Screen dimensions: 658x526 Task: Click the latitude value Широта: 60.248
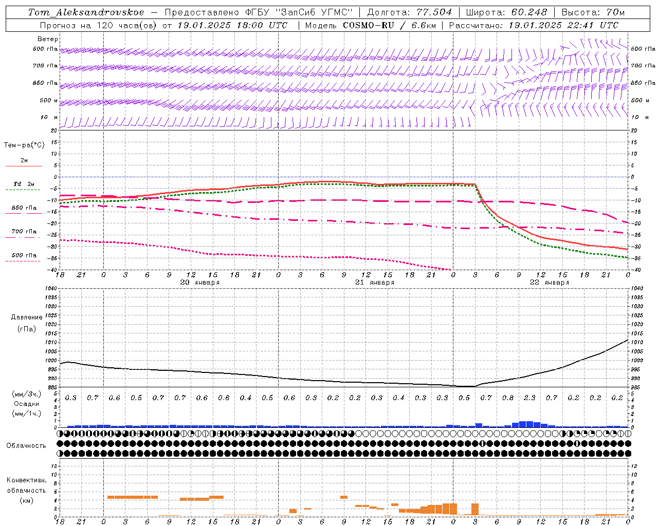click(x=506, y=12)
